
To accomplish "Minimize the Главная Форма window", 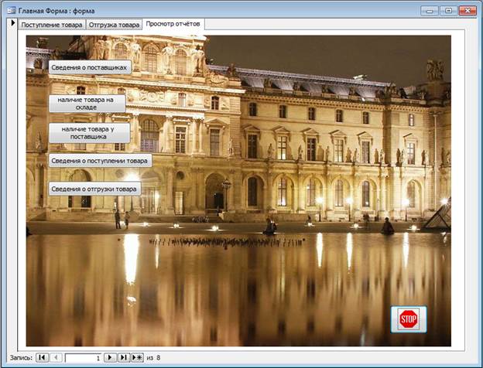I will [x=430, y=11].
